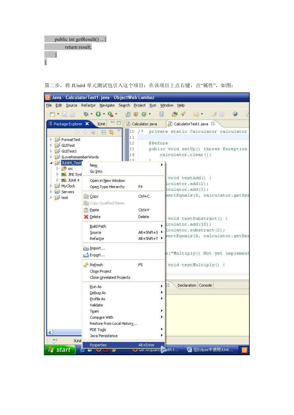Image resolution: width=294 pixels, height=415 pixels.
Task: Click the Forward arrow in Package Explorer toolbar
Action: point(85,132)
